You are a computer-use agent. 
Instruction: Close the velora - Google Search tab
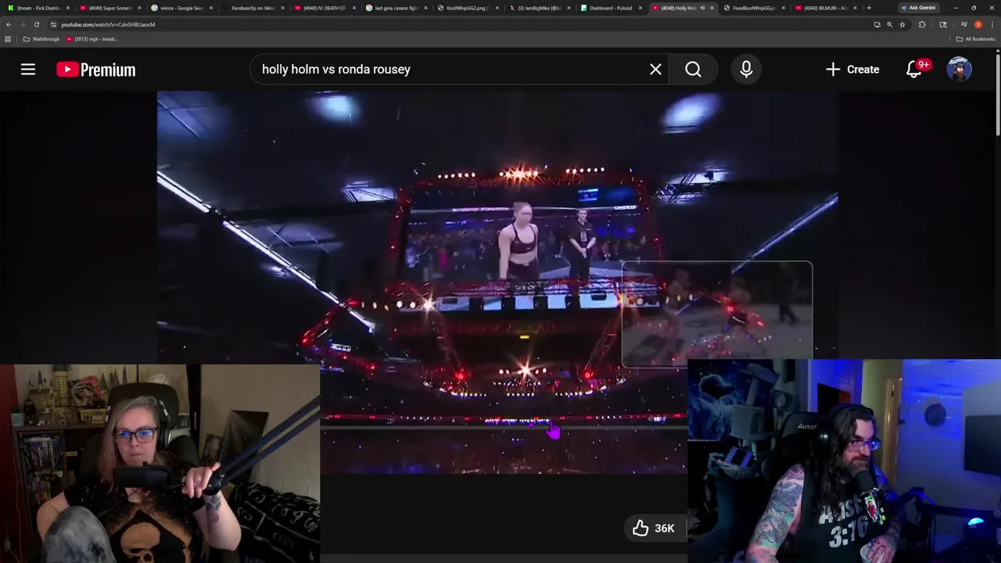click(x=210, y=8)
